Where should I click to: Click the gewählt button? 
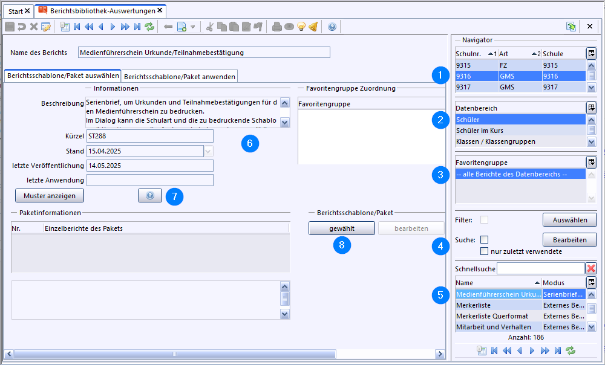pyautogui.click(x=342, y=228)
